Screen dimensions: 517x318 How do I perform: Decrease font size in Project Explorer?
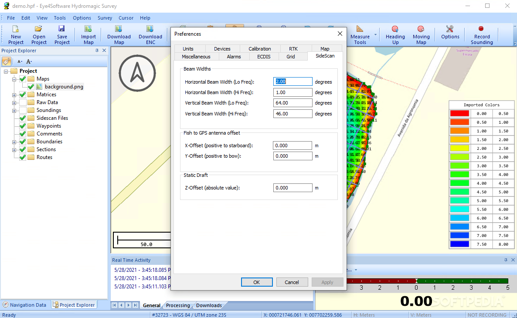pyautogui.click(x=20, y=61)
